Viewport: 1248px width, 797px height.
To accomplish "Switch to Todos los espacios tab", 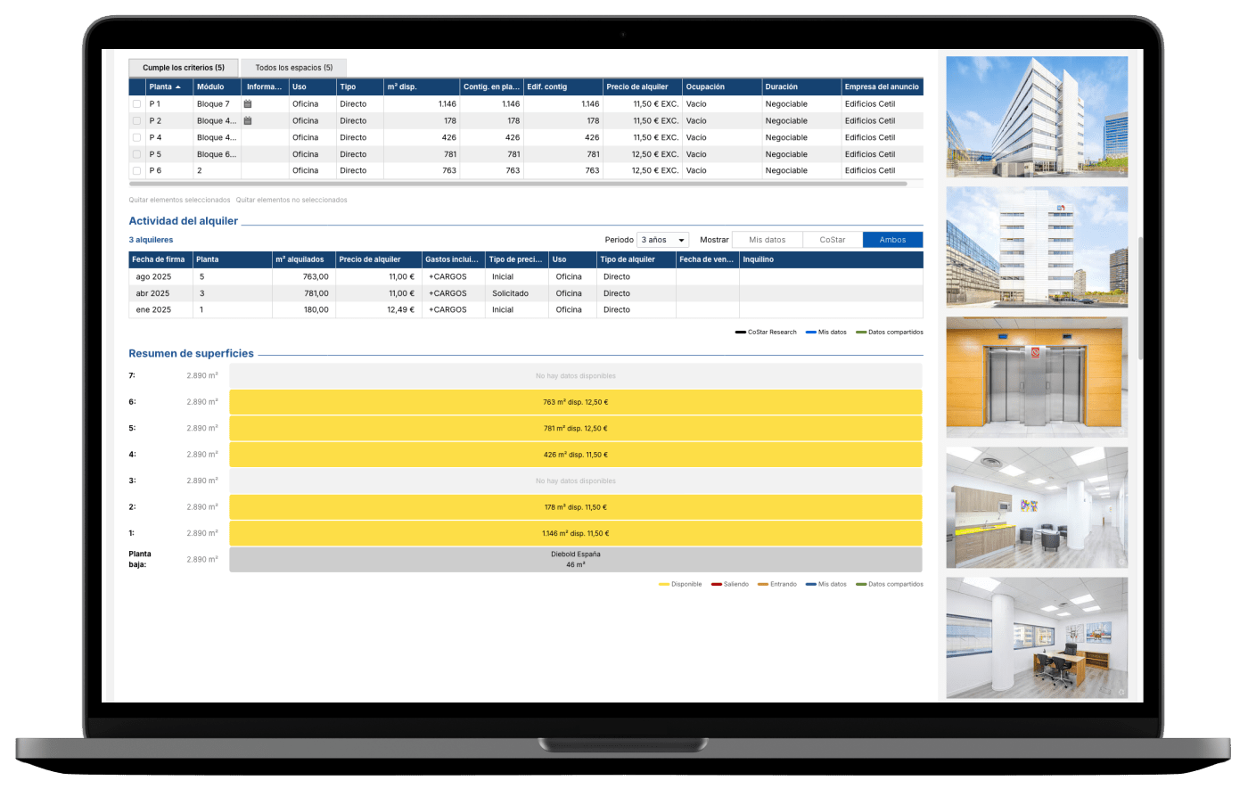I will [293, 68].
